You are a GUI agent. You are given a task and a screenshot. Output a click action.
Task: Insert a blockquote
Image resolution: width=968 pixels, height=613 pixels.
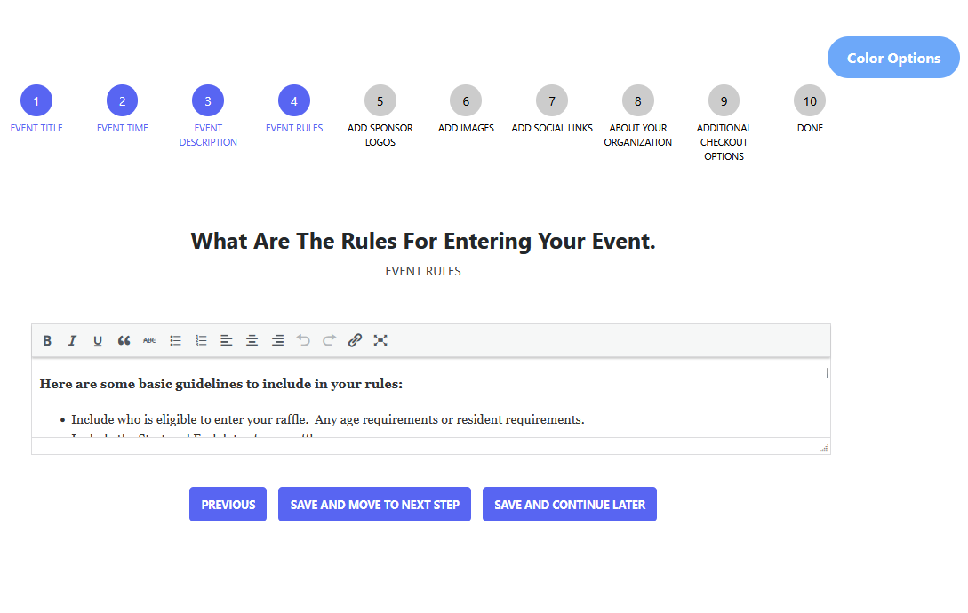tap(124, 340)
